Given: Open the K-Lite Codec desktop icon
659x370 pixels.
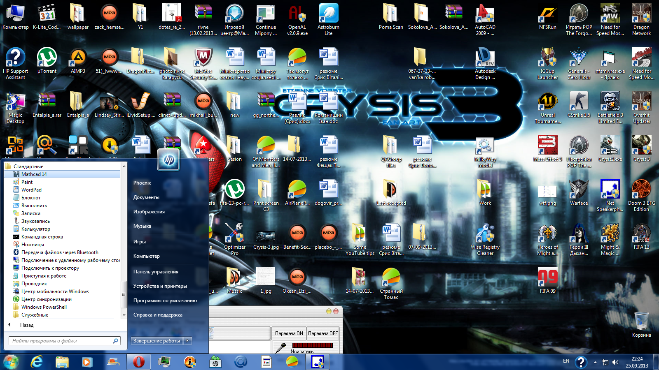Looking at the screenshot, I should click(47, 16).
